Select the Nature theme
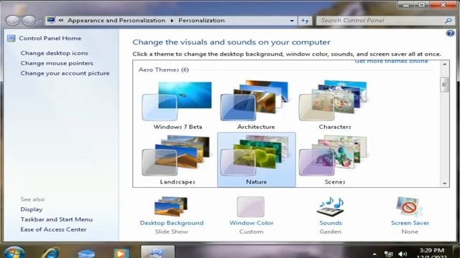The height and width of the screenshot is (258, 460). pyautogui.click(x=257, y=160)
